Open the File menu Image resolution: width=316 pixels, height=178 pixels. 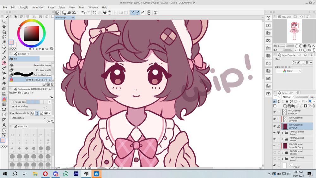5,7
